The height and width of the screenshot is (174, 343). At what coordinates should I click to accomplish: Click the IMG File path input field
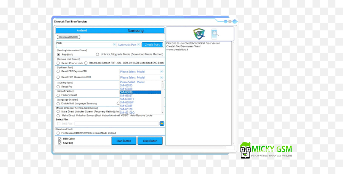116,123
